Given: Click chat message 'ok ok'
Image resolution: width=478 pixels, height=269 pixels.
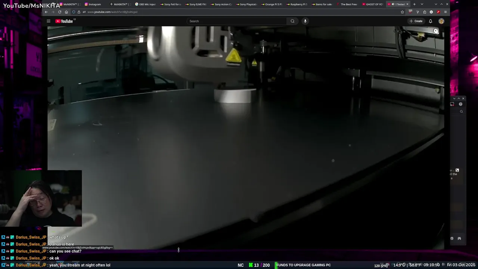Looking at the screenshot, I should [54, 258].
